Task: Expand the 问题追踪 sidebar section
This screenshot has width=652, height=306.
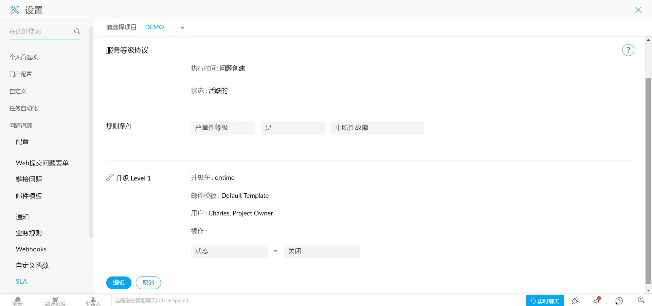Action: (x=21, y=126)
